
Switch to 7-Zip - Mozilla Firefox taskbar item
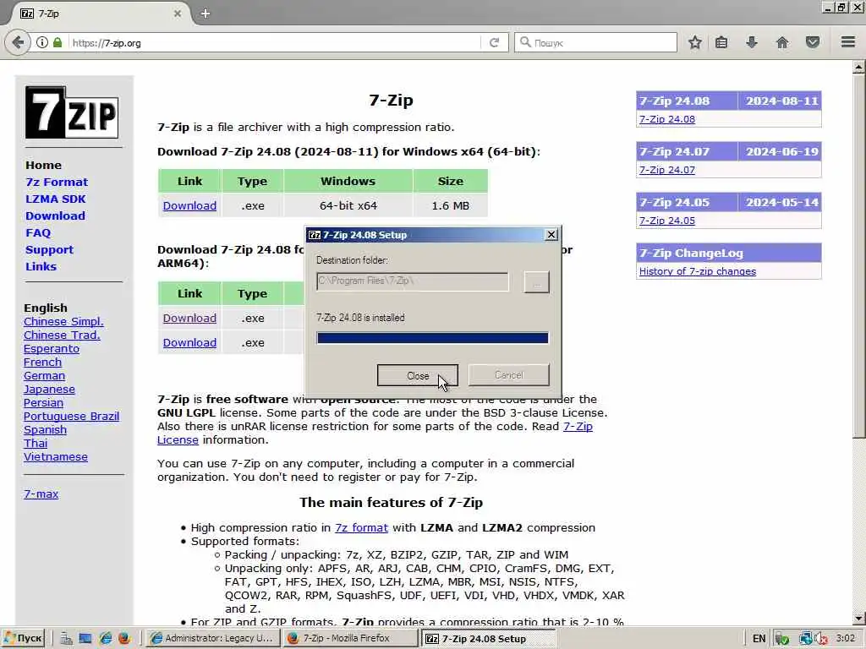point(350,639)
